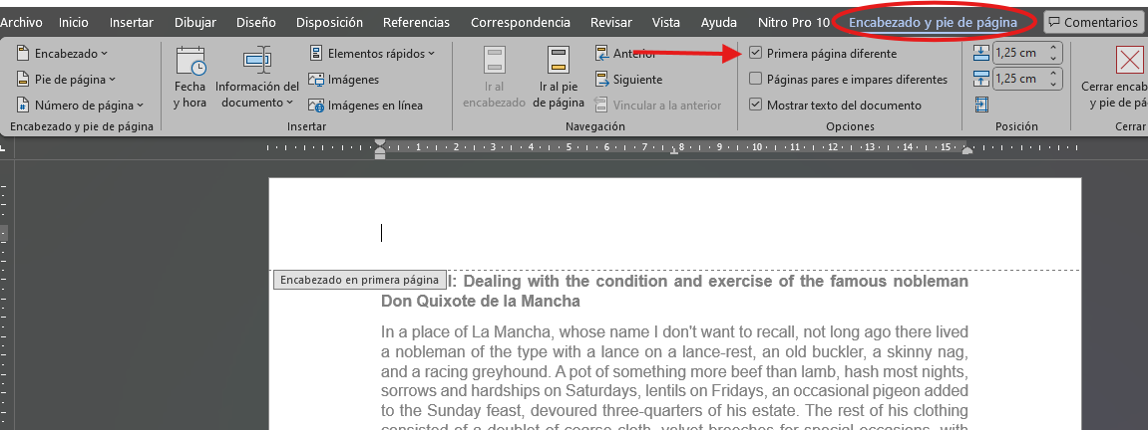Switch to the Revisar tab

point(610,23)
